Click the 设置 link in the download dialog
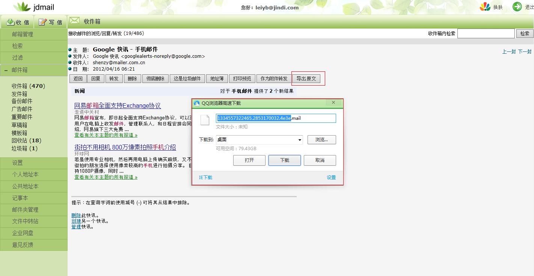Image resolution: width=534 pixels, height=276 pixels. point(331,178)
